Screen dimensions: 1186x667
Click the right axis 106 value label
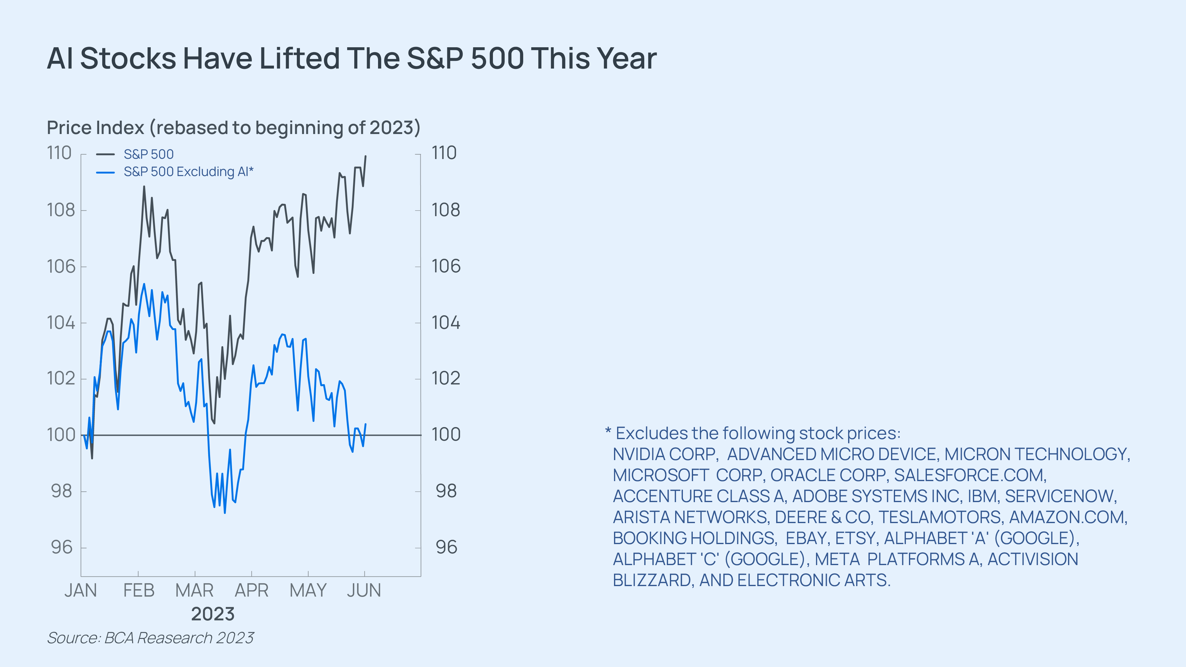446,266
